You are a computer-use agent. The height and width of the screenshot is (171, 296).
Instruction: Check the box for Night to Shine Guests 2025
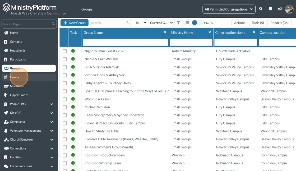65,51
